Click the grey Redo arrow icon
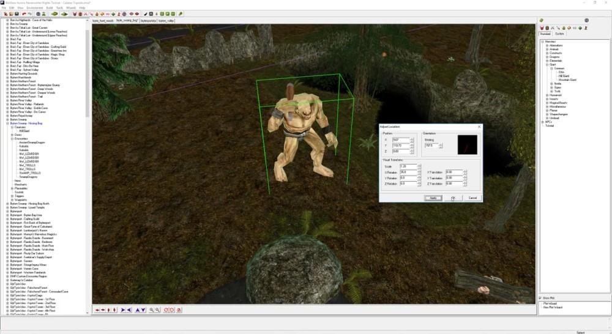Image resolution: width=612 pixels, height=334 pixels. pyautogui.click(x=29, y=14)
